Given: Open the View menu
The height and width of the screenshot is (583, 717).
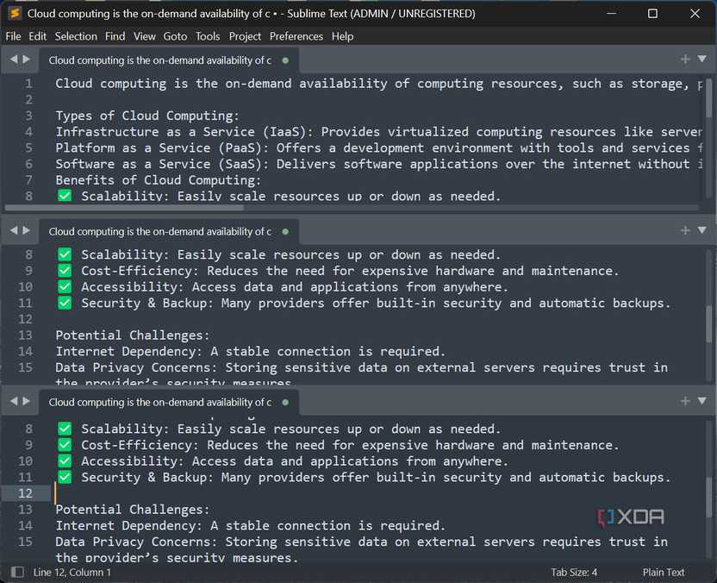Looking at the screenshot, I should point(145,36).
